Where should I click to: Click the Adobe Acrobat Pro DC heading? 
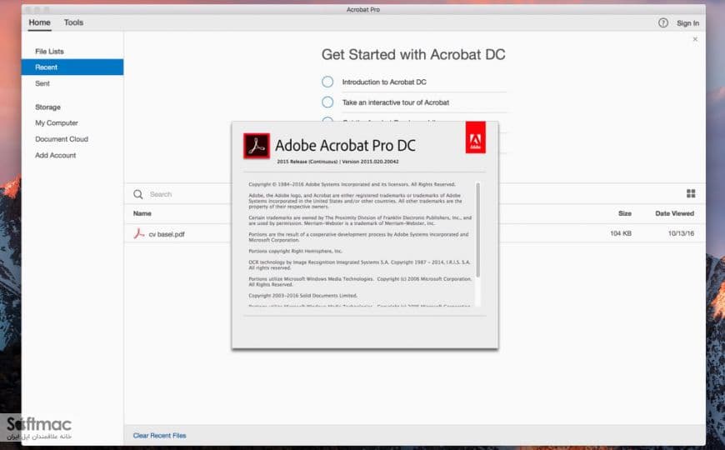[345, 146]
